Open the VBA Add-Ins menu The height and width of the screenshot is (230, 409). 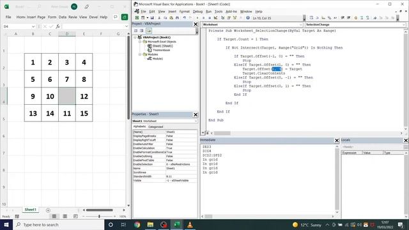231,11
